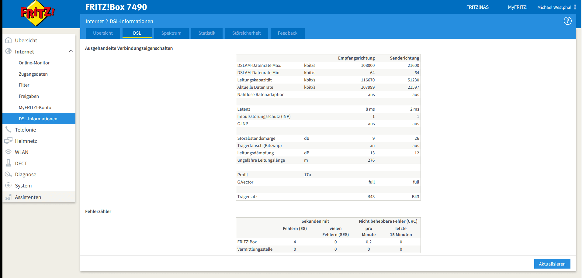Switch to the Störsicherheit tab
Image resolution: width=582 pixels, height=278 pixels.
coord(246,33)
